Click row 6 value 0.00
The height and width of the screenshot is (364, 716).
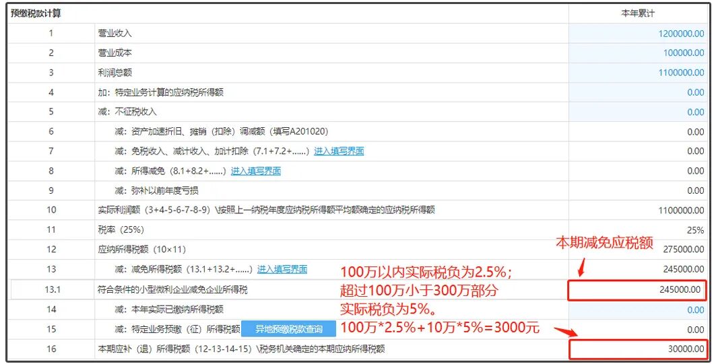click(695, 132)
